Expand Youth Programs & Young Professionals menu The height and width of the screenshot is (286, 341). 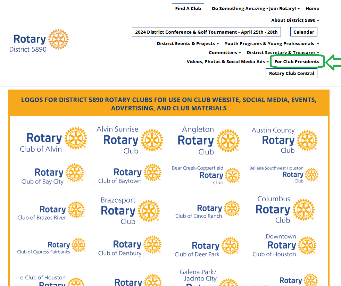point(271,43)
